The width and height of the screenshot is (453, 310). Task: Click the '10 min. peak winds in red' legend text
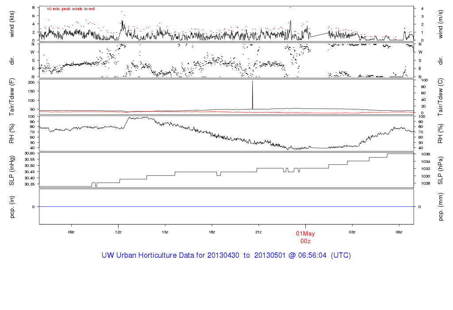click(70, 9)
